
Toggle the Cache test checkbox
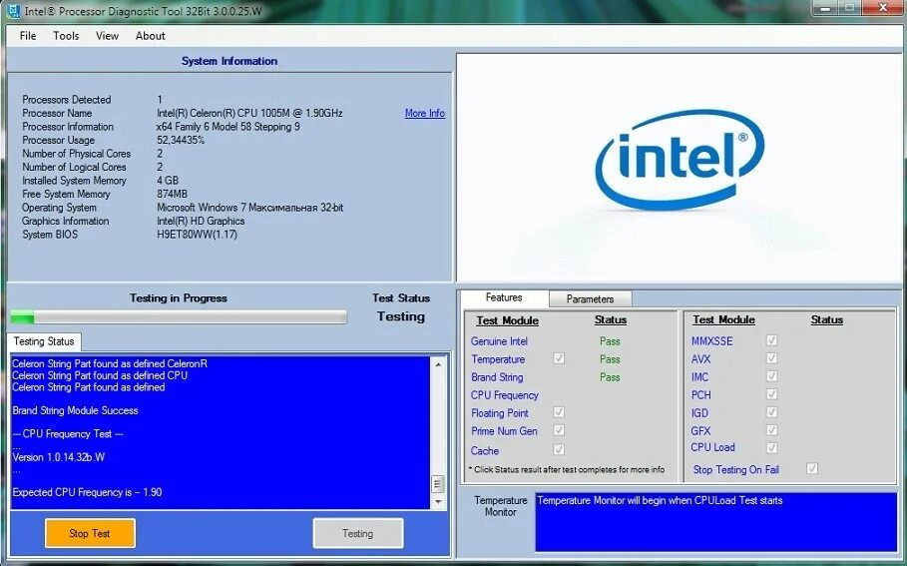(x=558, y=449)
